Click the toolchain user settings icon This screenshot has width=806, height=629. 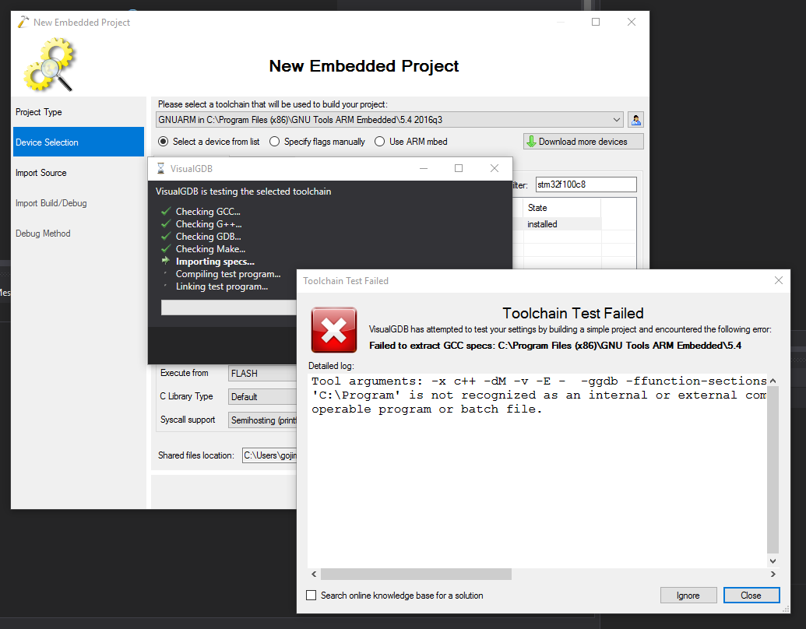[x=635, y=120]
